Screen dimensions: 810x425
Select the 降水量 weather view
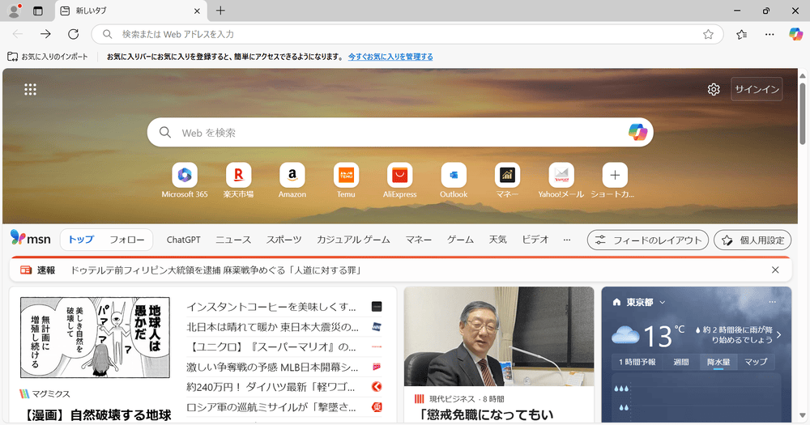[718, 362]
